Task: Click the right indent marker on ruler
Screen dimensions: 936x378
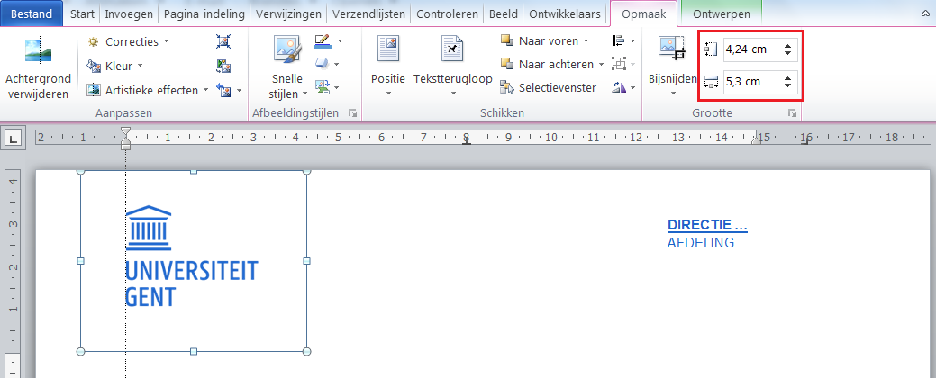Action: (756, 139)
